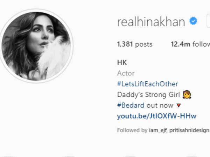
Task: Open the realhinakhan profile picture
Action: coord(36,46)
